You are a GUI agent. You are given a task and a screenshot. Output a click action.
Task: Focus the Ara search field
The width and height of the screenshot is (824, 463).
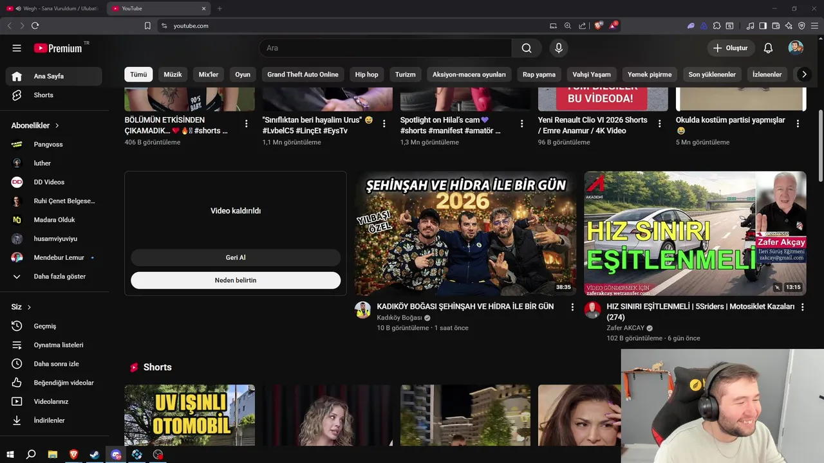pyautogui.click(x=386, y=48)
